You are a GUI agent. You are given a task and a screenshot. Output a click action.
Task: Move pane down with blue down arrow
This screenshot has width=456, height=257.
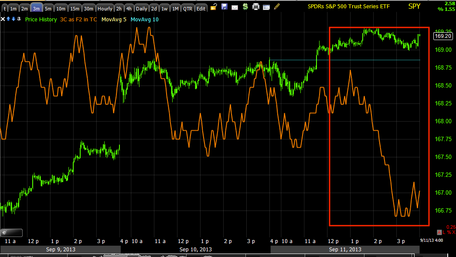coord(14,19)
